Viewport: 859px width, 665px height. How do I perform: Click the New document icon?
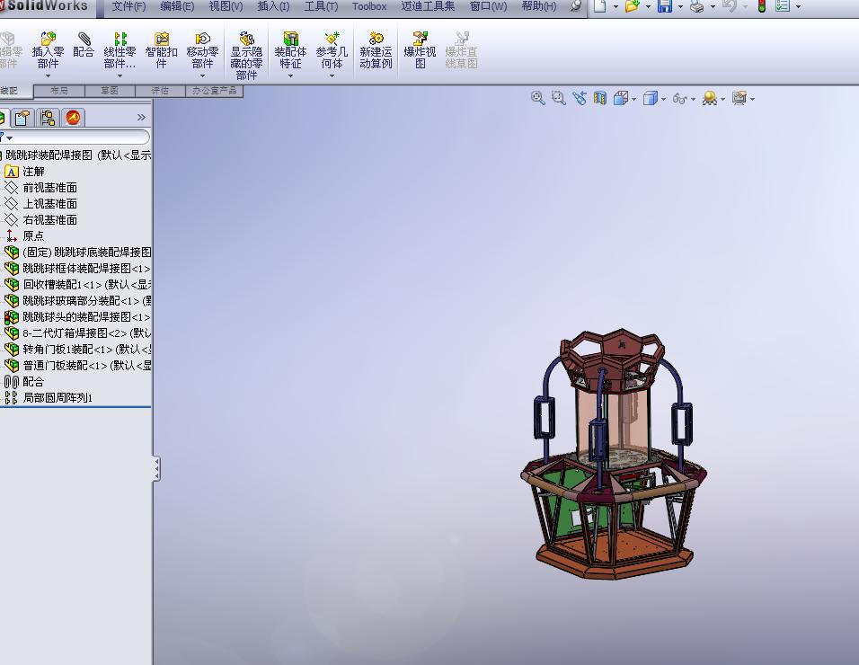pos(600,6)
